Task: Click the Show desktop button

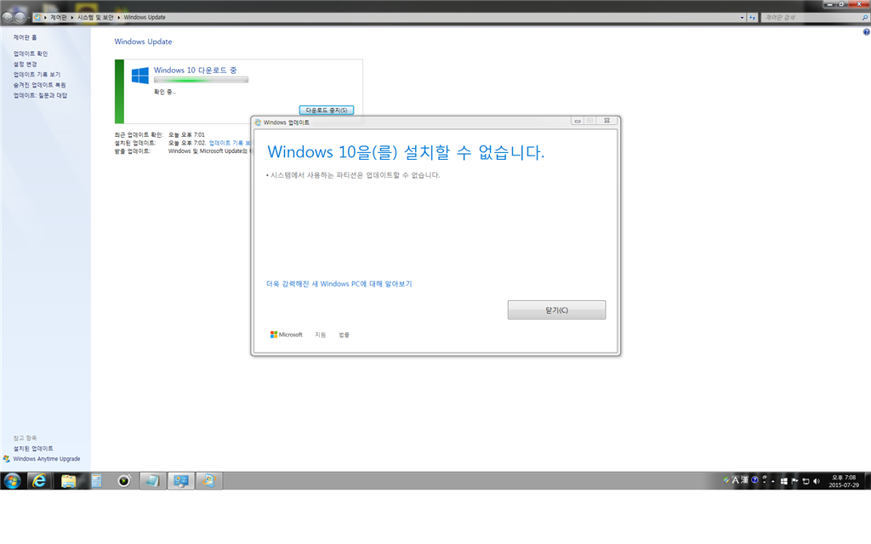Action: pyautogui.click(x=868, y=481)
